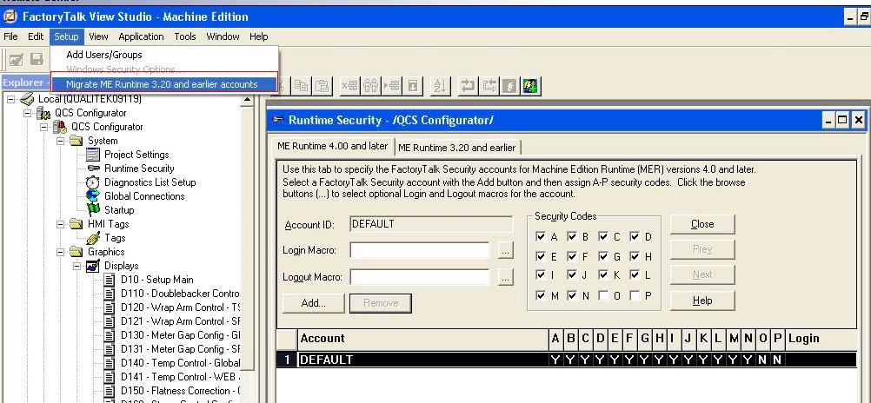Click the Local (QUALITEK09119) computer icon

click(27, 99)
